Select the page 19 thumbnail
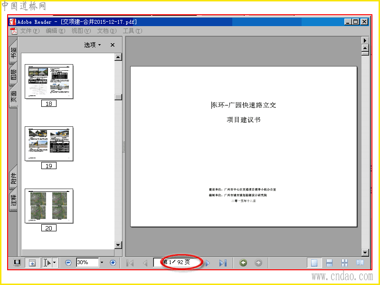 click(49, 144)
